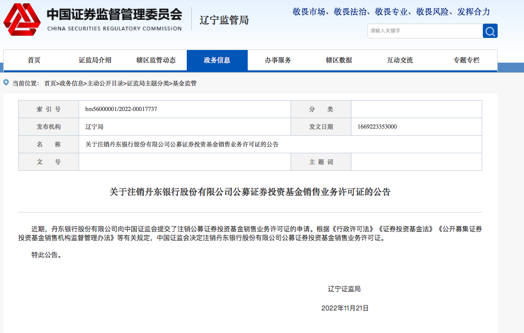Open the 办事服务 navigation tab

coord(278,60)
